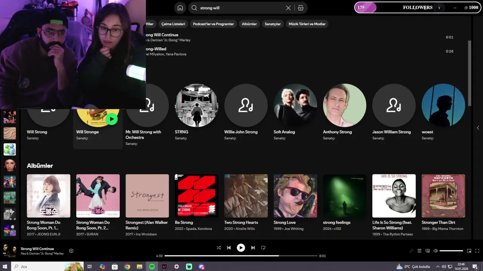This screenshot has height=271, width=483.
Task: Open Strong Woman Do Bong Soon Pt. 1 album
Action: [49, 196]
